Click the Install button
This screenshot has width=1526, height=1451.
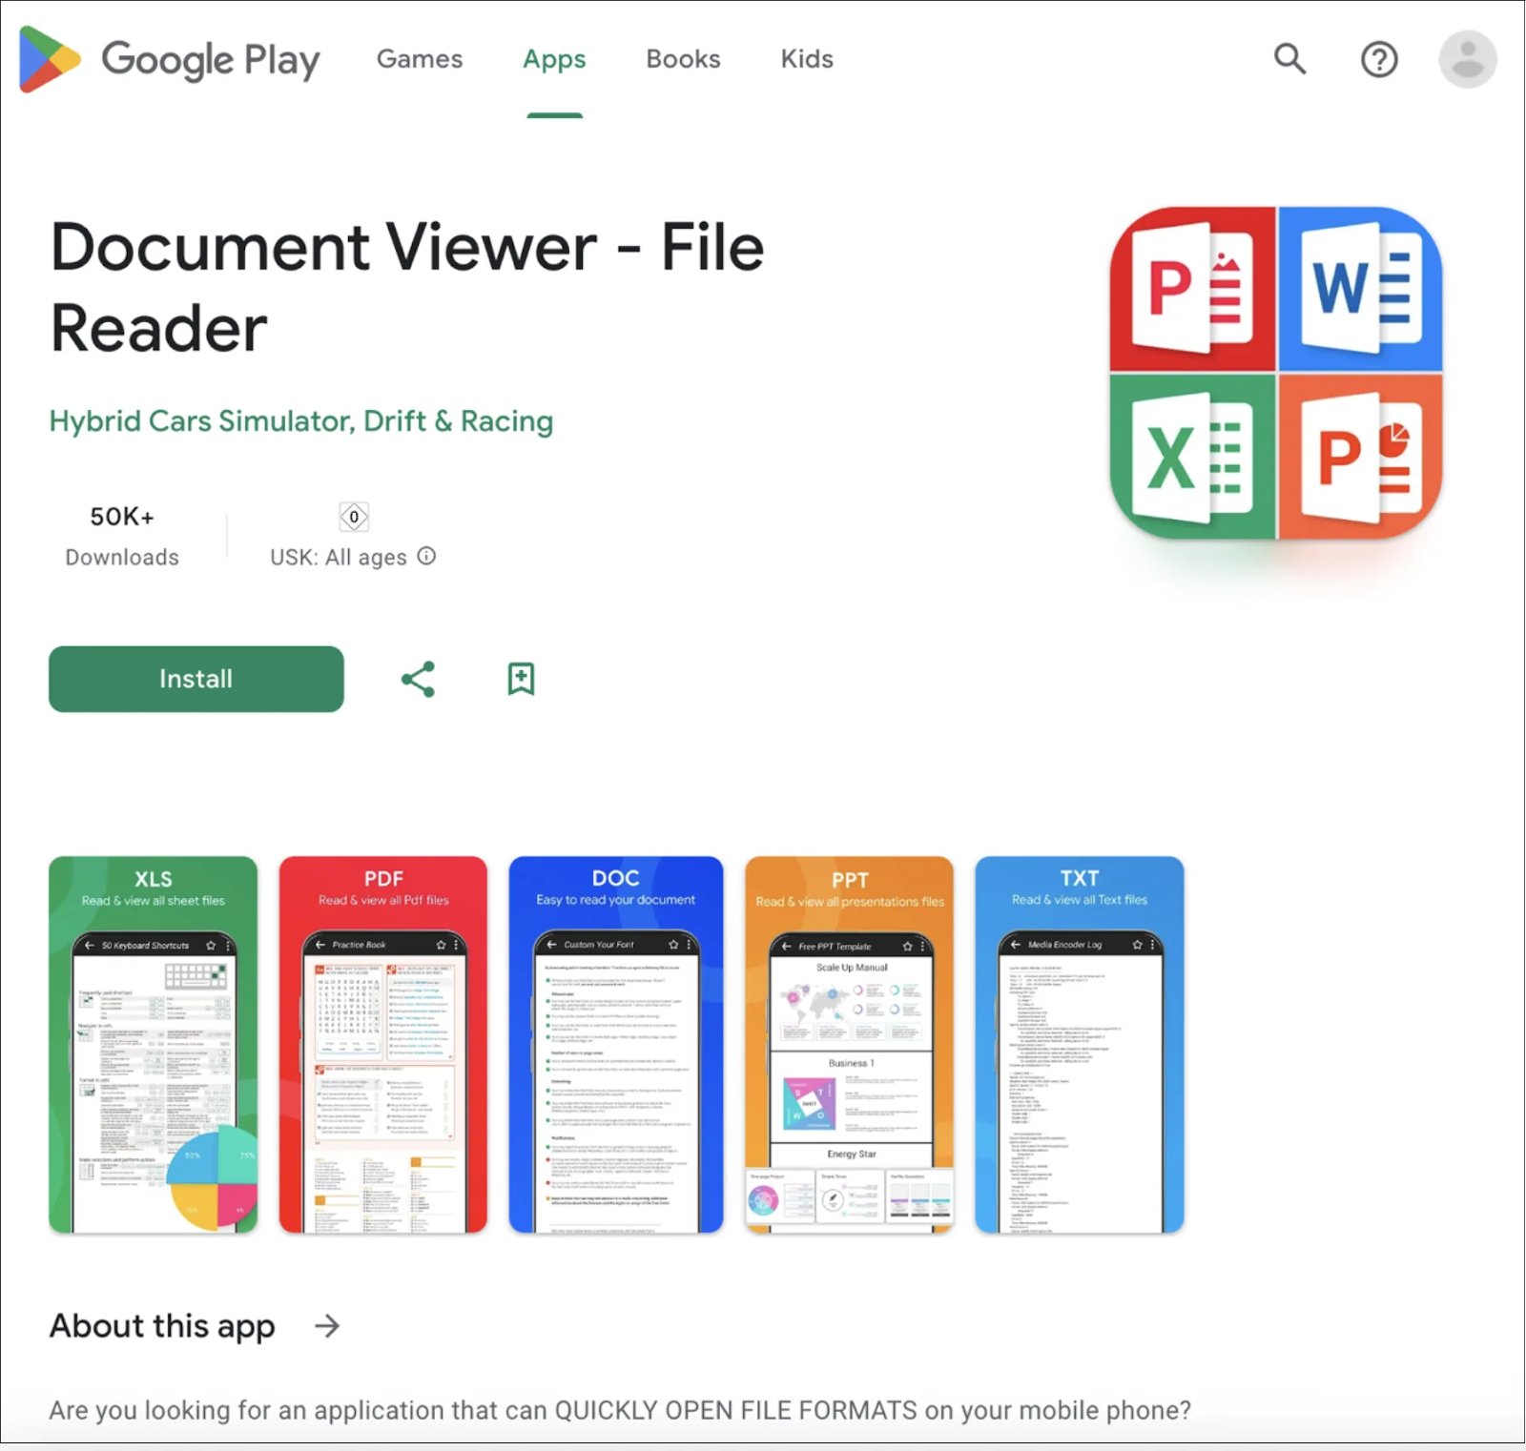tap(196, 679)
